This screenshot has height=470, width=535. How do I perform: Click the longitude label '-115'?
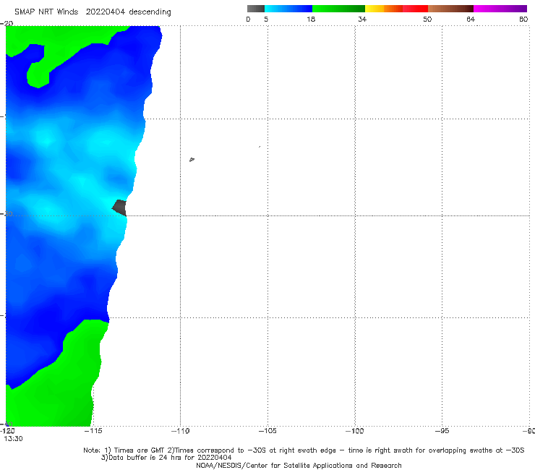[x=93, y=431]
